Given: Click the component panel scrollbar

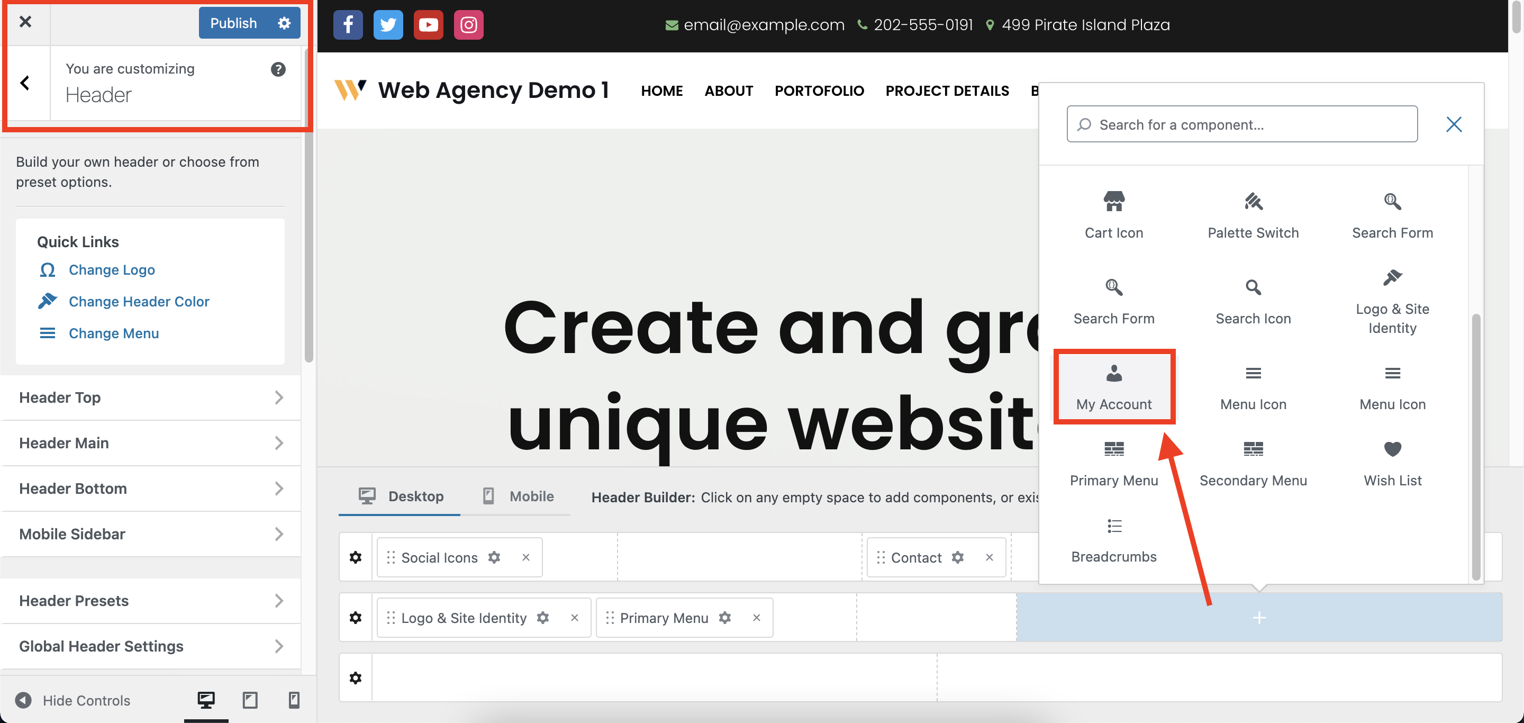Looking at the screenshot, I should click(x=1475, y=447).
